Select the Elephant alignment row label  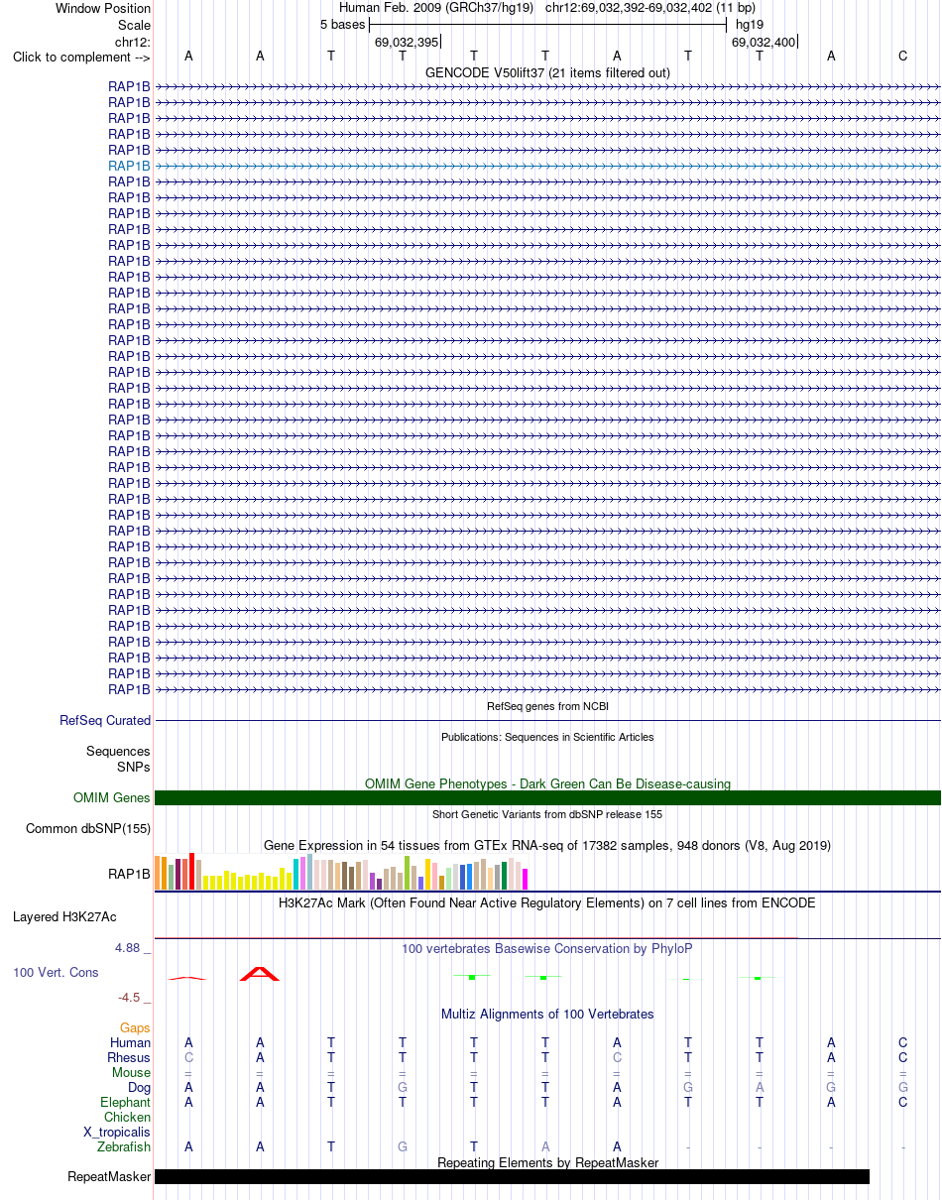tap(126, 1102)
